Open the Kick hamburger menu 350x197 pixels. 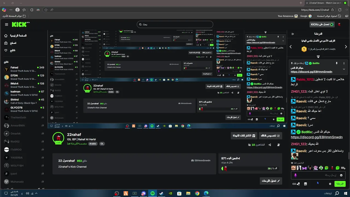click(7, 24)
